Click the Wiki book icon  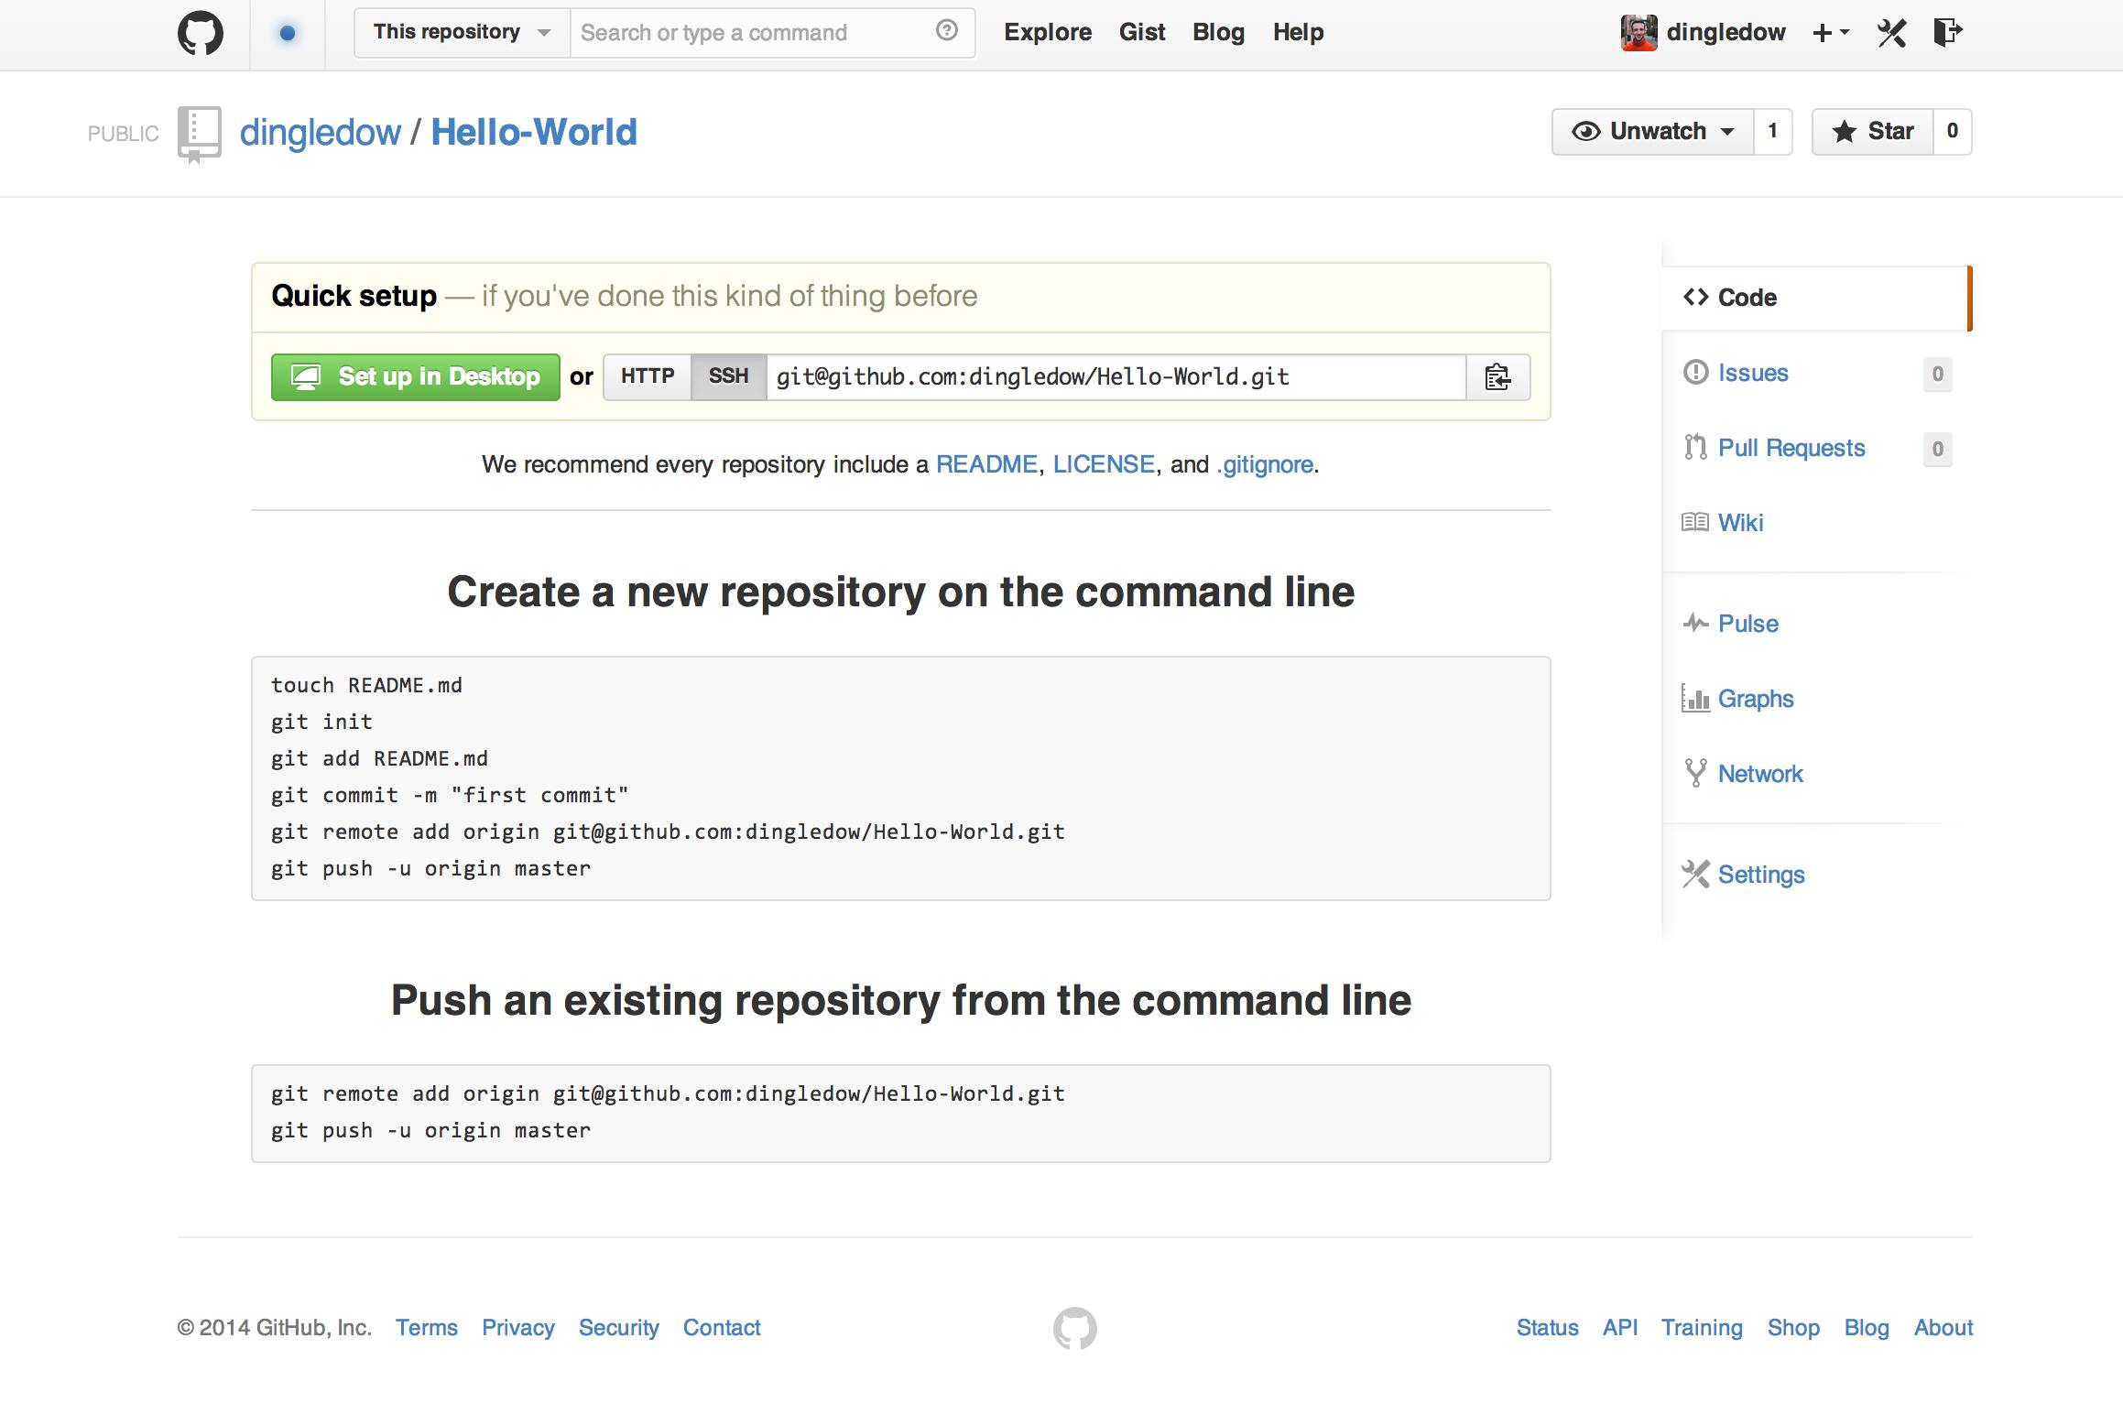(1695, 522)
